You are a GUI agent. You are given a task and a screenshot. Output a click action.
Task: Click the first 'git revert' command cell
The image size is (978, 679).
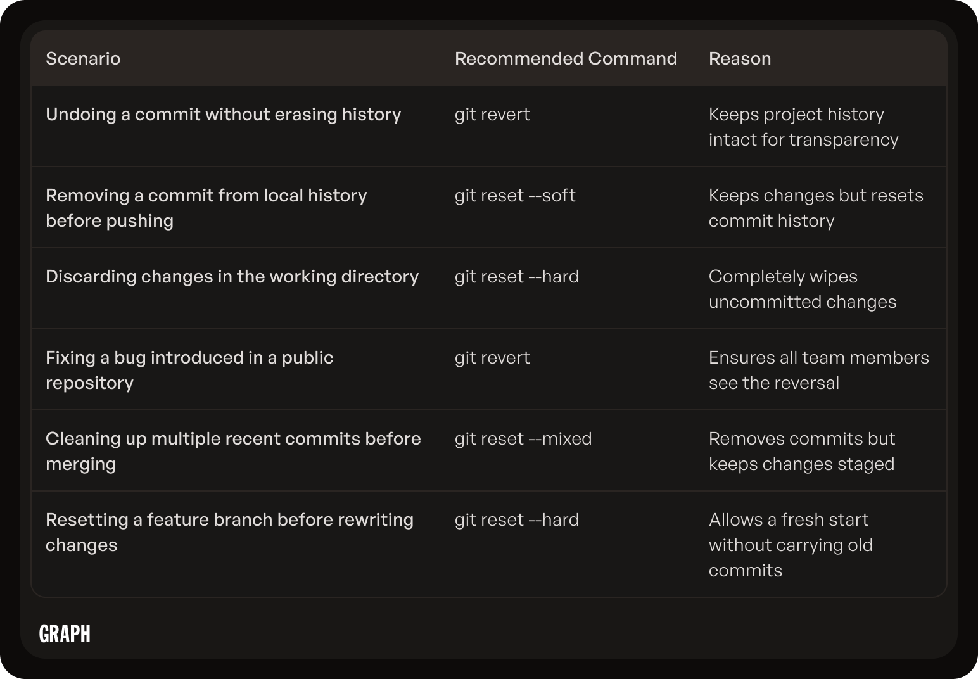click(492, 115)
